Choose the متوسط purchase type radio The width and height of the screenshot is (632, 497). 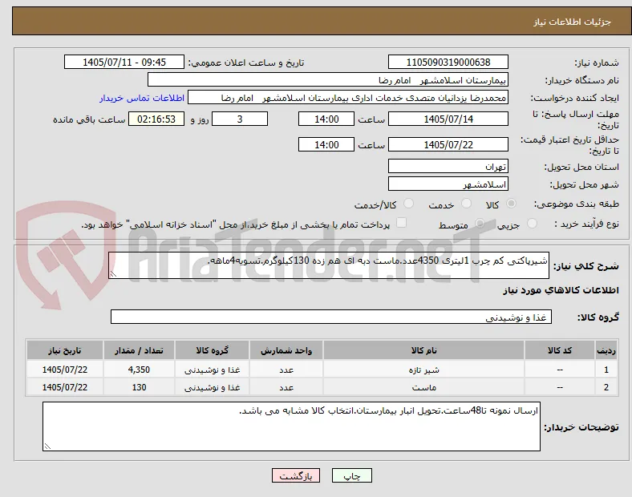[x=480, y=224]
